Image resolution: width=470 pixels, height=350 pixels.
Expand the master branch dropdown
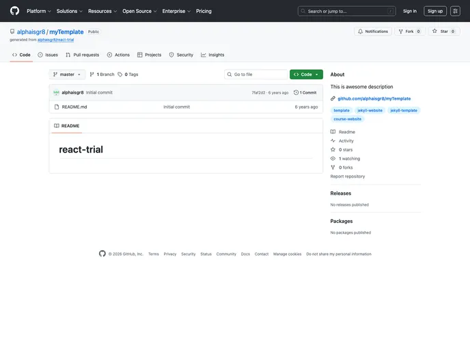67,75
